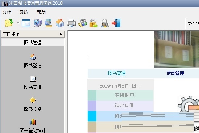Click the 图书登记统计 bar chart icon
This screenshot has width=199, height=133.
tap(33, 122)
